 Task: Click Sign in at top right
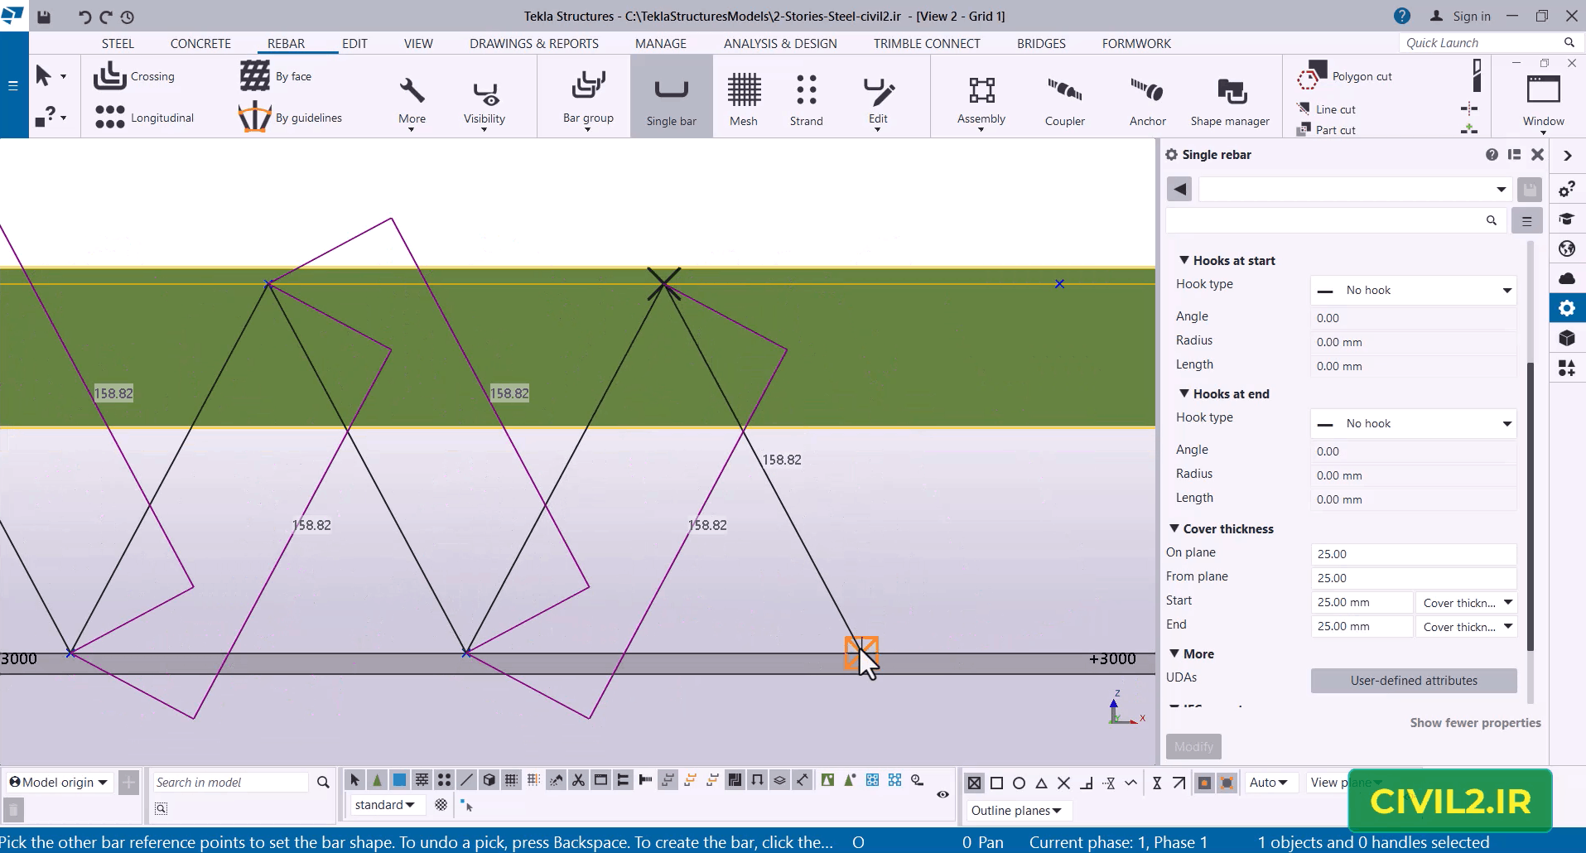coord(1460,17)
